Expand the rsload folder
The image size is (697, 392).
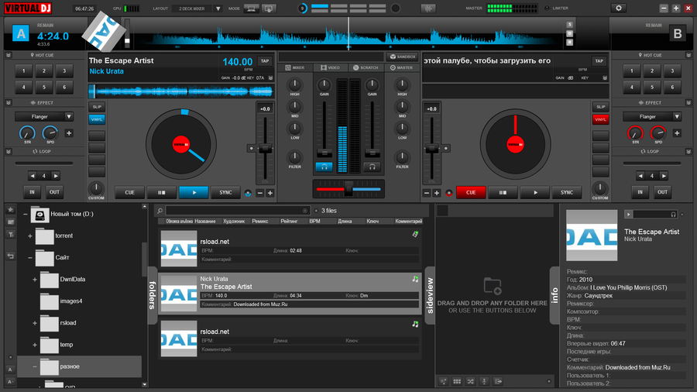[x=35, y=323]
